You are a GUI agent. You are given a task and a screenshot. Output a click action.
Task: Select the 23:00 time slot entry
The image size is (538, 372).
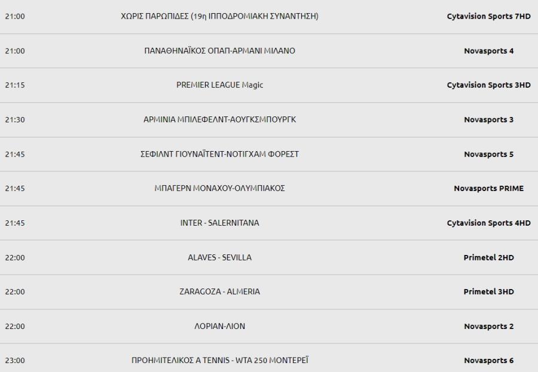point(15,360)
